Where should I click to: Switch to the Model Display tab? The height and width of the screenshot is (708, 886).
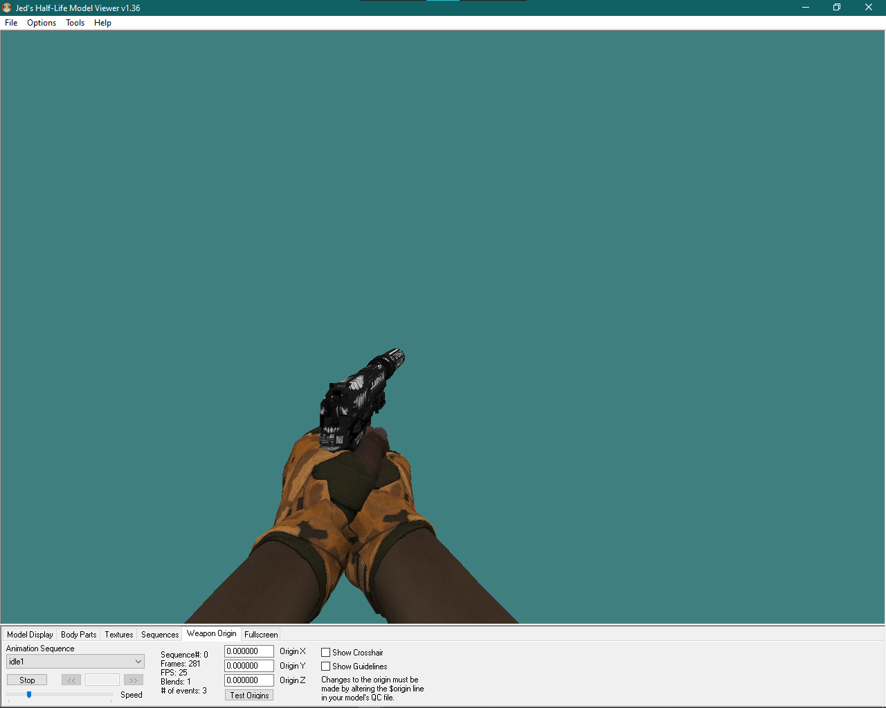click(x=30, y=635)
